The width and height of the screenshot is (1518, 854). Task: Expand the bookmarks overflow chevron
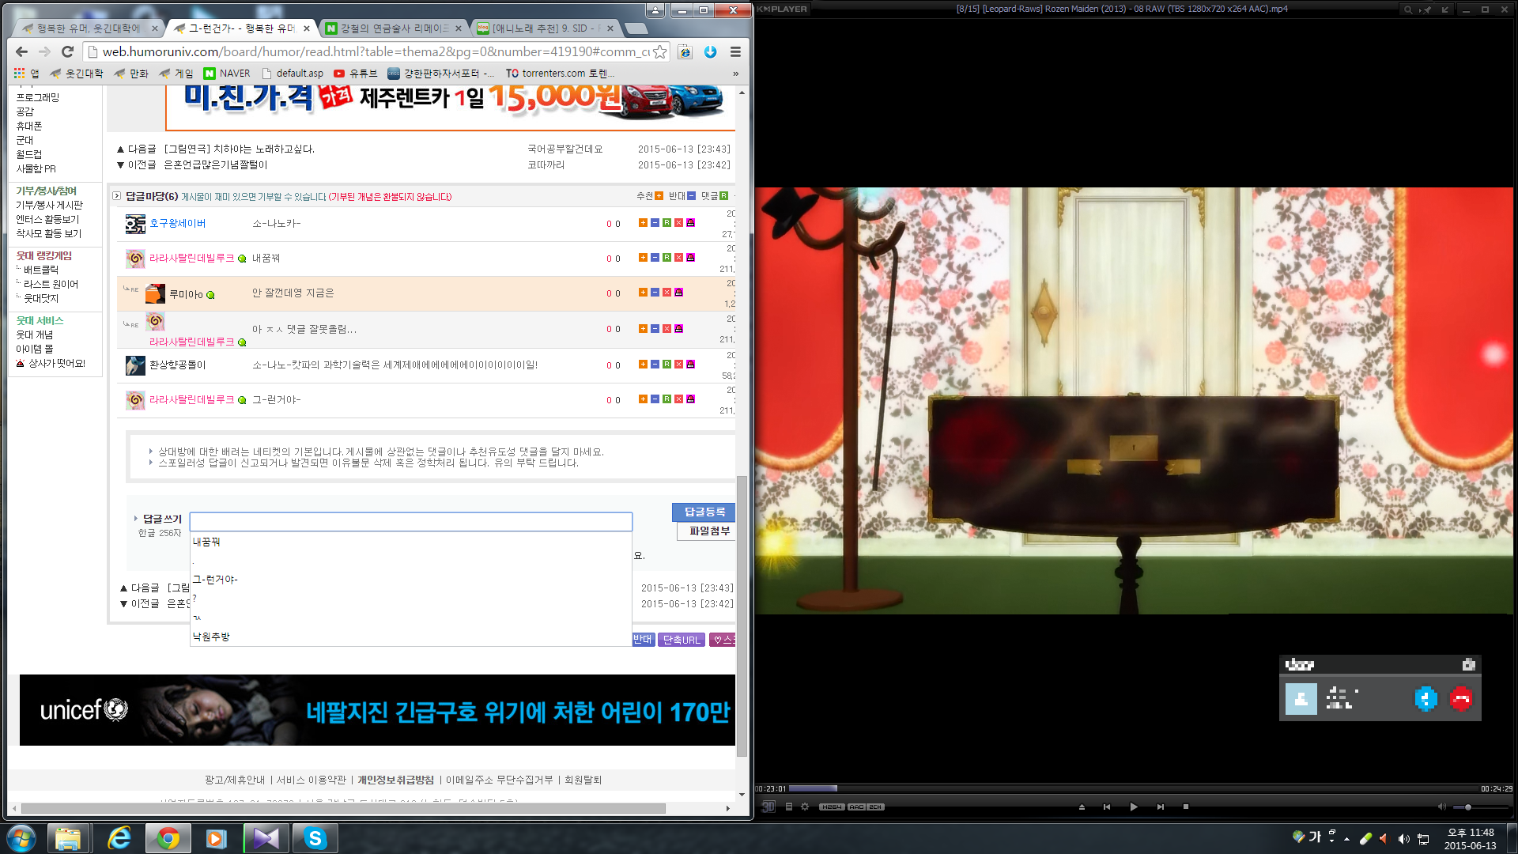(736, 74)
